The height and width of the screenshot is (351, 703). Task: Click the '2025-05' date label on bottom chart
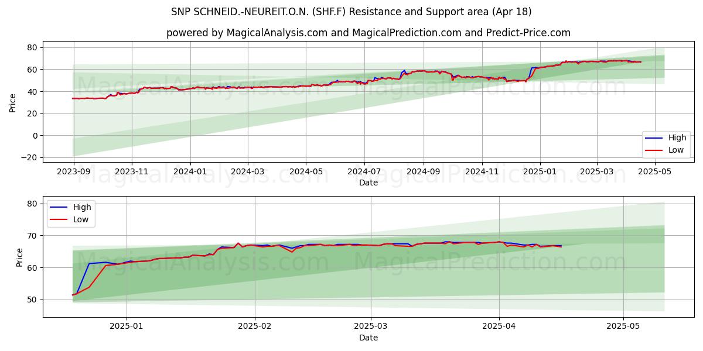coord(623,327)
